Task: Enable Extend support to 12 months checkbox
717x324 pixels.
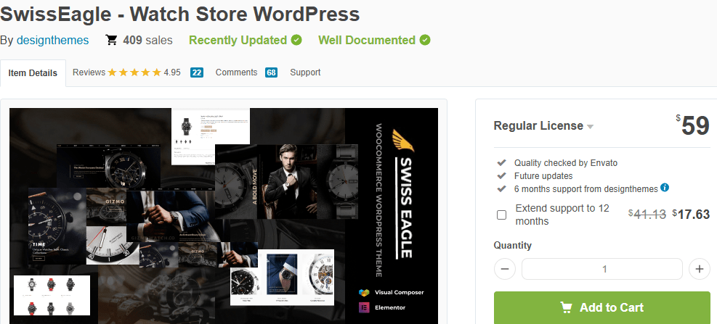Action: pyautogui.click(x=502, y=215)
